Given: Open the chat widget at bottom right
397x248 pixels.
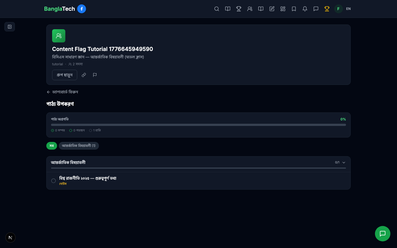Looking at the screenshot, I should pyautogui.click(x=383, y=234).
